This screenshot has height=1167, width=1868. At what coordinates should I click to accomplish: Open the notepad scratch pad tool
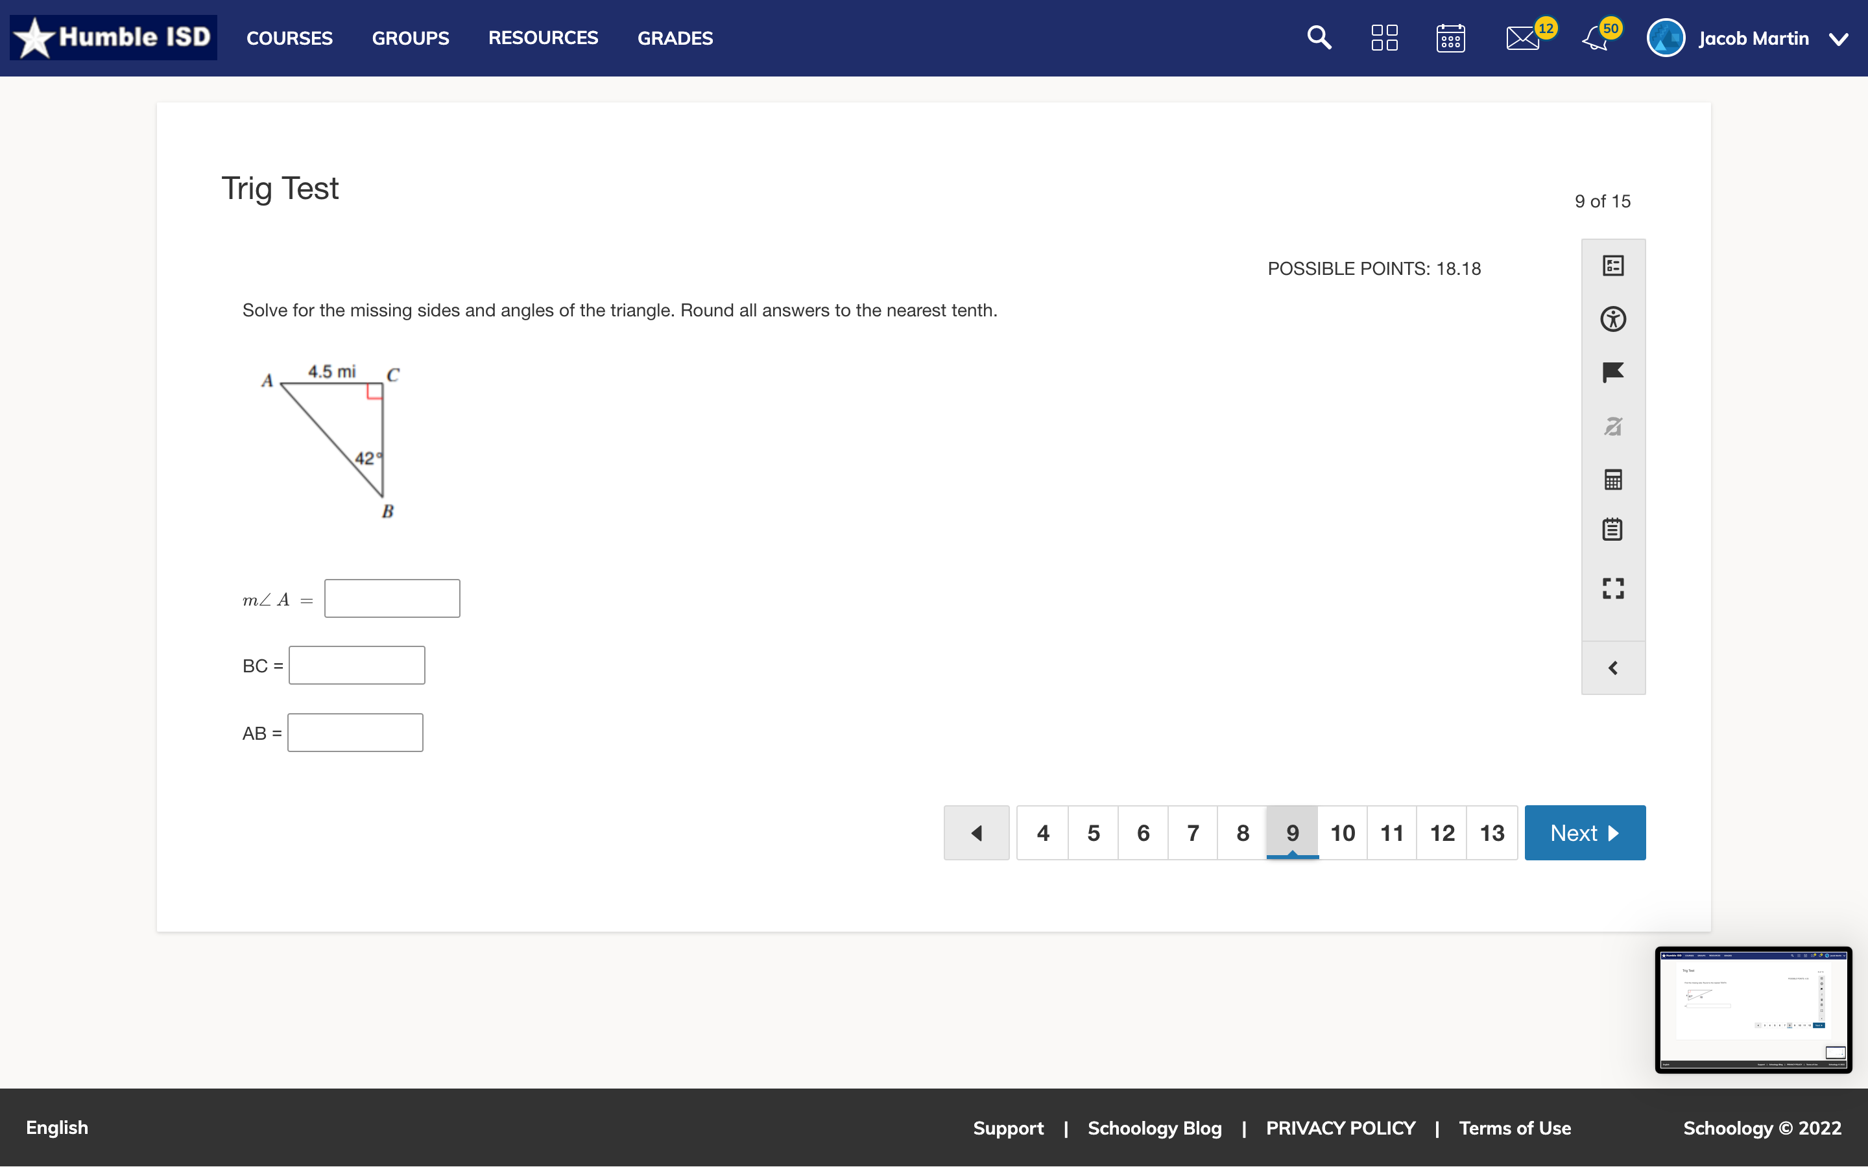click(1613, 528)
